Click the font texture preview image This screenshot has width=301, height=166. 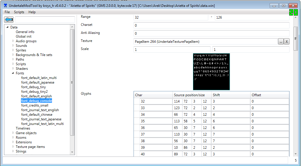point(211,72)
